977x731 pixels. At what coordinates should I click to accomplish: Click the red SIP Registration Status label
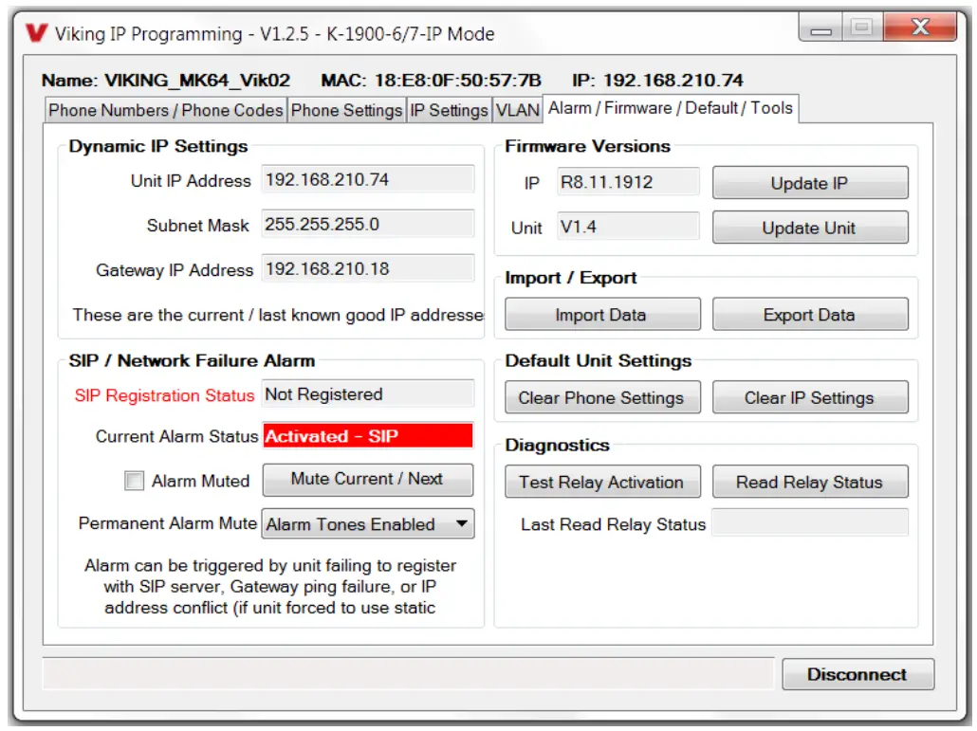164,395
